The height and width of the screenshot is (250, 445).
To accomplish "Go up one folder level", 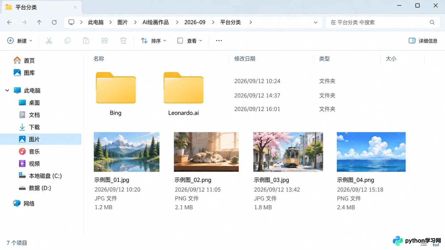I will point(39,22).
